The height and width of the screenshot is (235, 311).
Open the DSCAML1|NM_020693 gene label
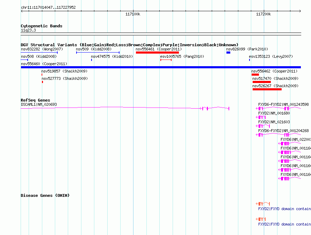click(39, 104)
